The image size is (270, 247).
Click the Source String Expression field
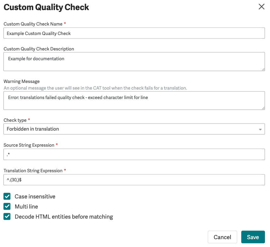point(134,154)
